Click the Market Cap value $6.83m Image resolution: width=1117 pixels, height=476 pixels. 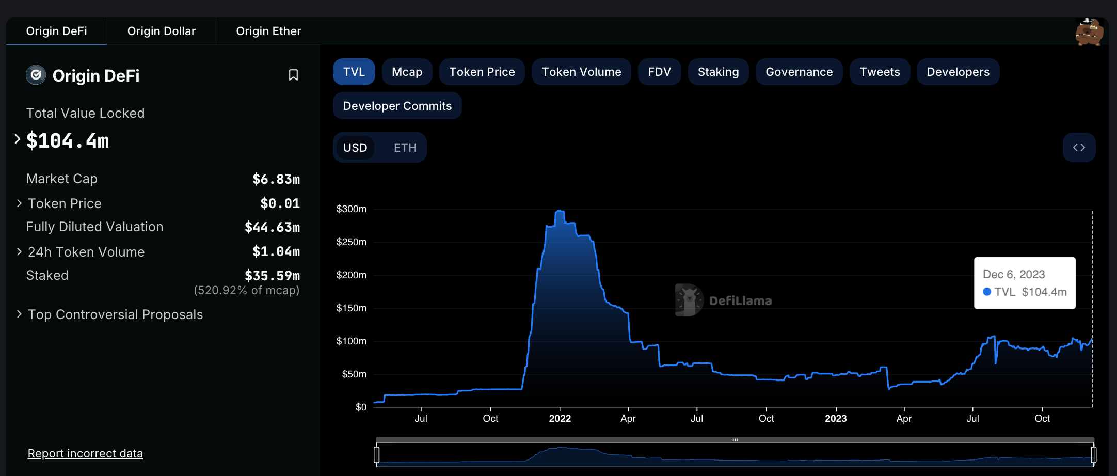[276, 179]
